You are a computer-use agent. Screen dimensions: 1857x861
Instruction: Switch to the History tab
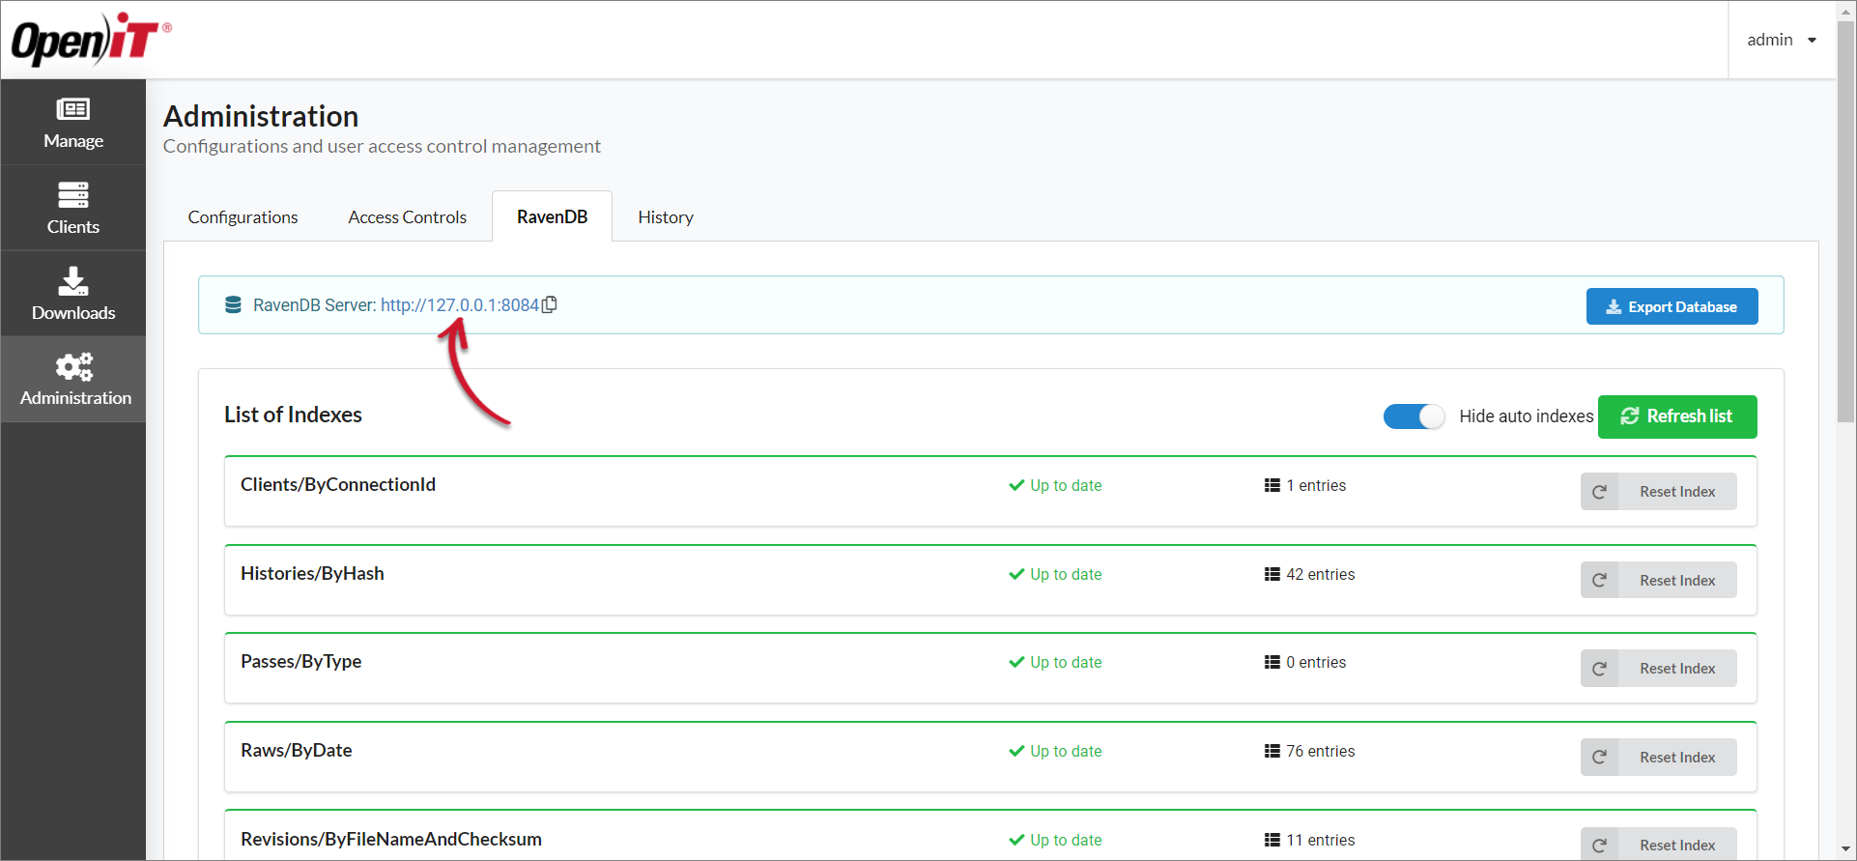[x=665, y=217]
